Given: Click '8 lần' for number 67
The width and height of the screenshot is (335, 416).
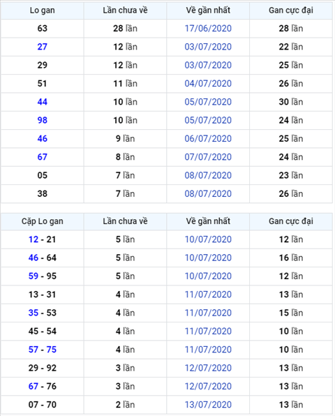Looking at the screenshot, I should (125, 157).
